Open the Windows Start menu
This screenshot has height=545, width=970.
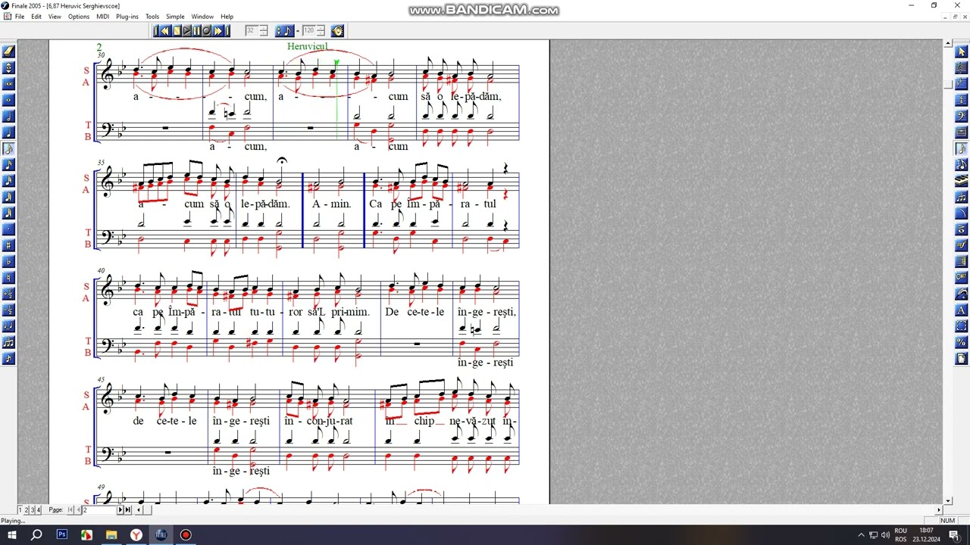(12, 535)
